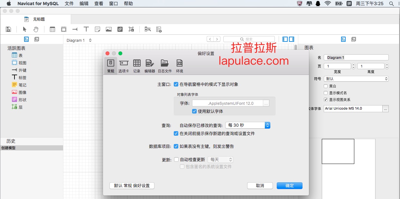Image resolution: width=400 pixels, height=199 pixels.
Task: Select 创建模型 in the history list
Action: [32, 148]
